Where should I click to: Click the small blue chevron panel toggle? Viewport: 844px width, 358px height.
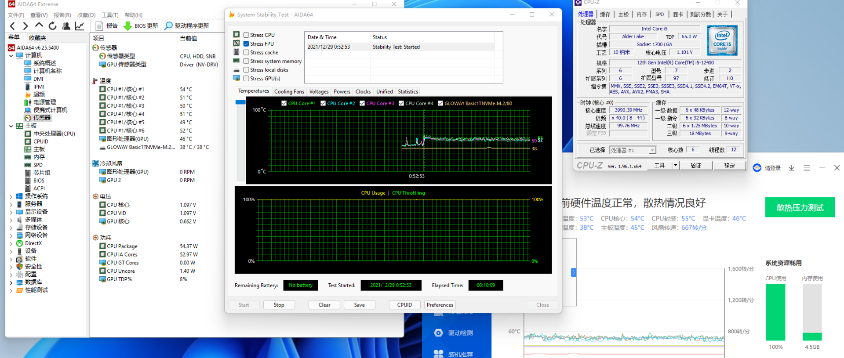click(574, 272)
